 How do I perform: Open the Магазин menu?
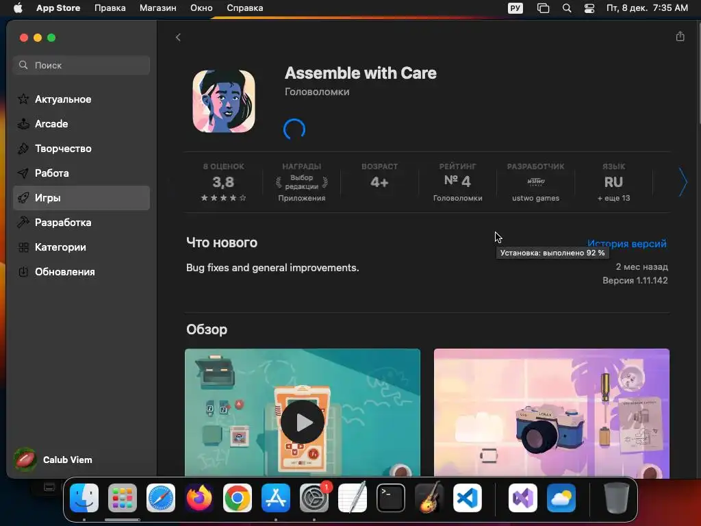click(158, 8)
